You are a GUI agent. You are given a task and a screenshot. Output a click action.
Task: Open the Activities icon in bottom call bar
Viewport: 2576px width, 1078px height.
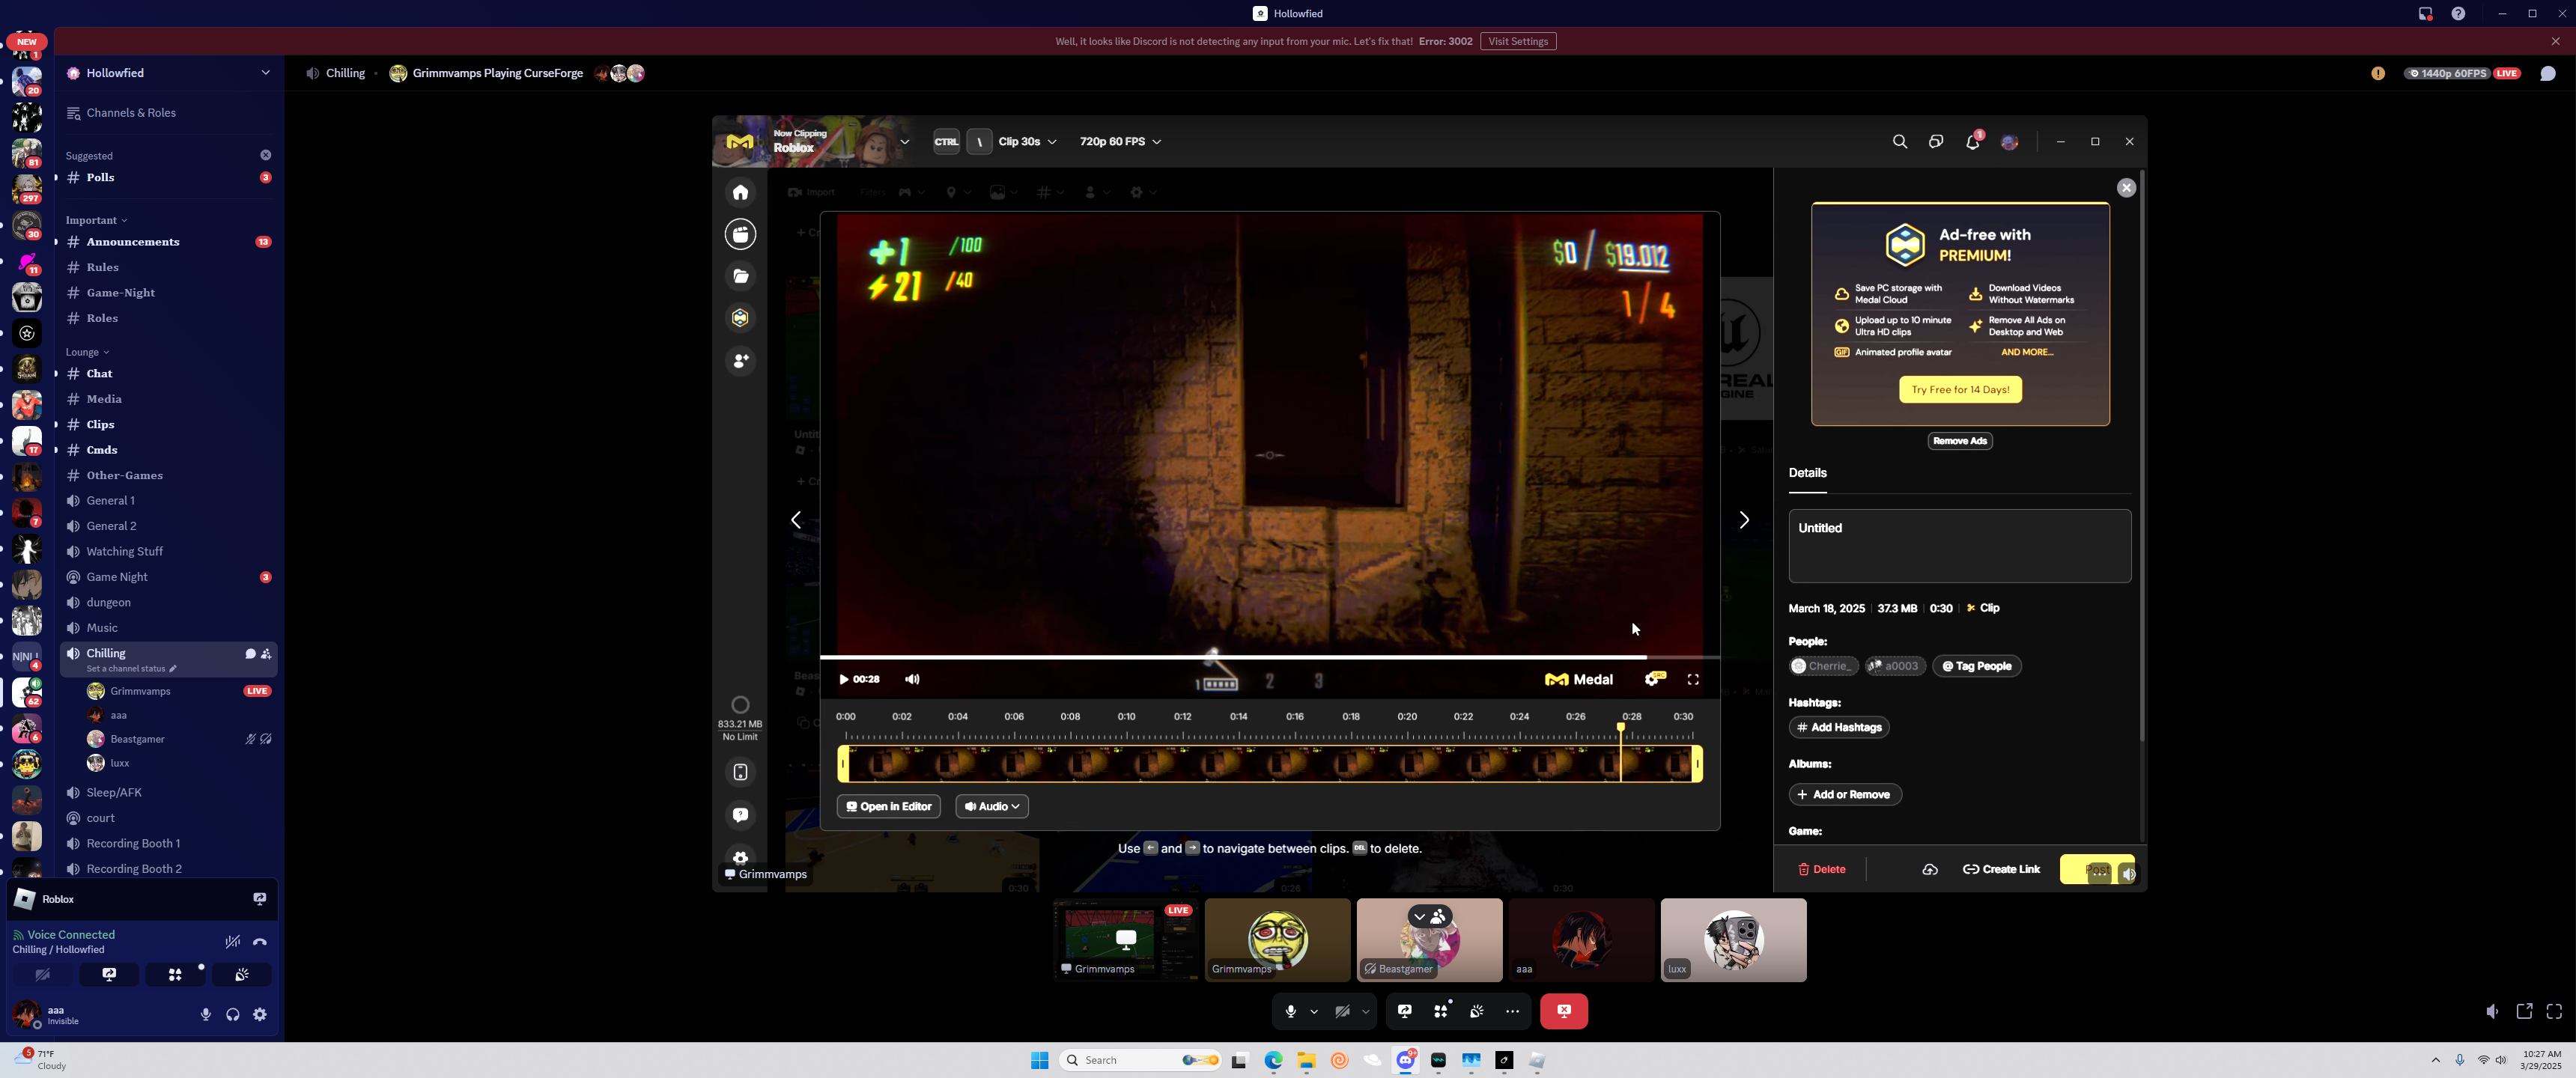(1440, 1011)
